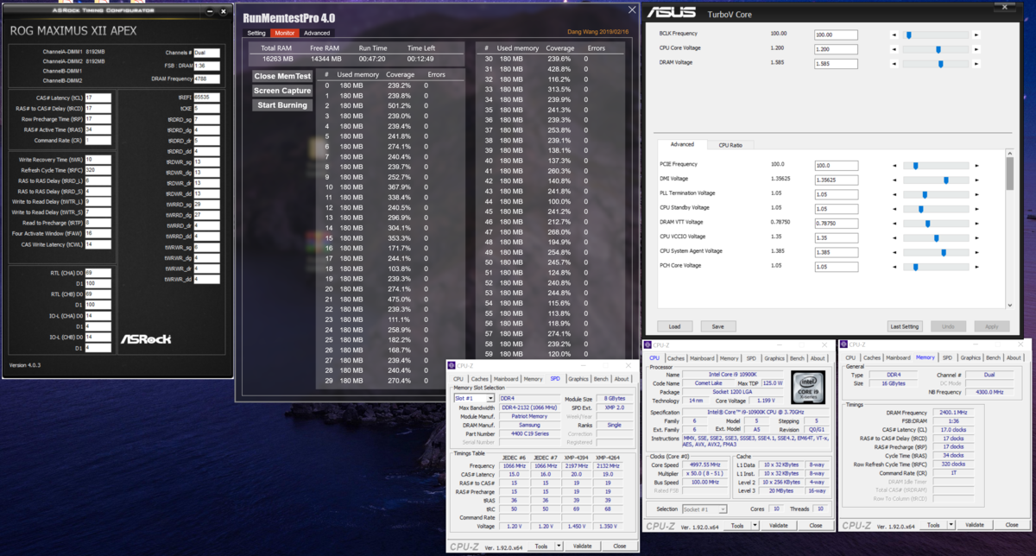Click the DRAM Voltage decrease arrow in TurboV
Image resolution: width=1036 pixels, height=556 pixels.
(x=894, y=64)
